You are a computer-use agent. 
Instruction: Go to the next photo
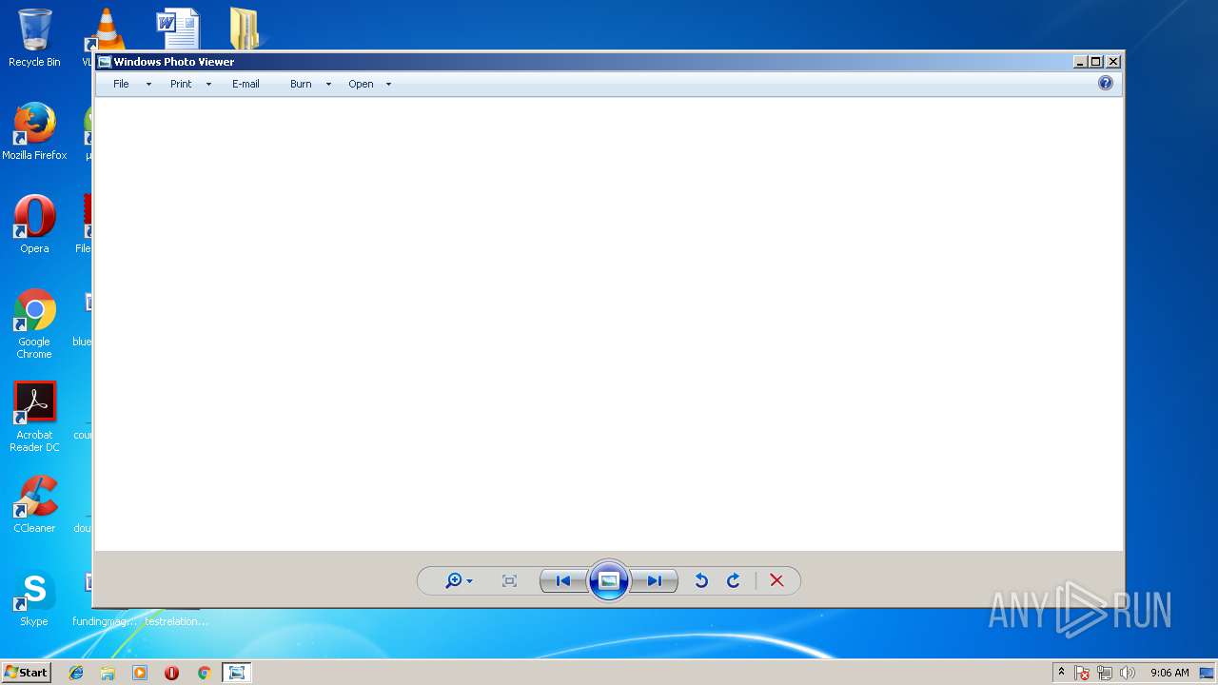click(x=655, y=580)
